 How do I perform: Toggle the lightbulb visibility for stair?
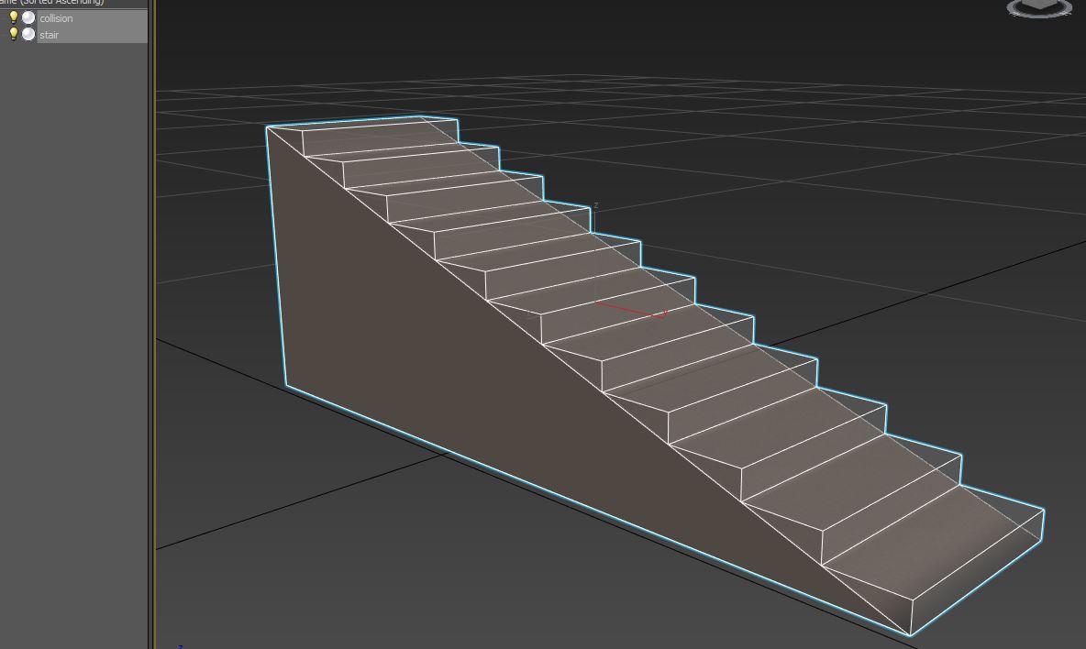tap(13, 34)
